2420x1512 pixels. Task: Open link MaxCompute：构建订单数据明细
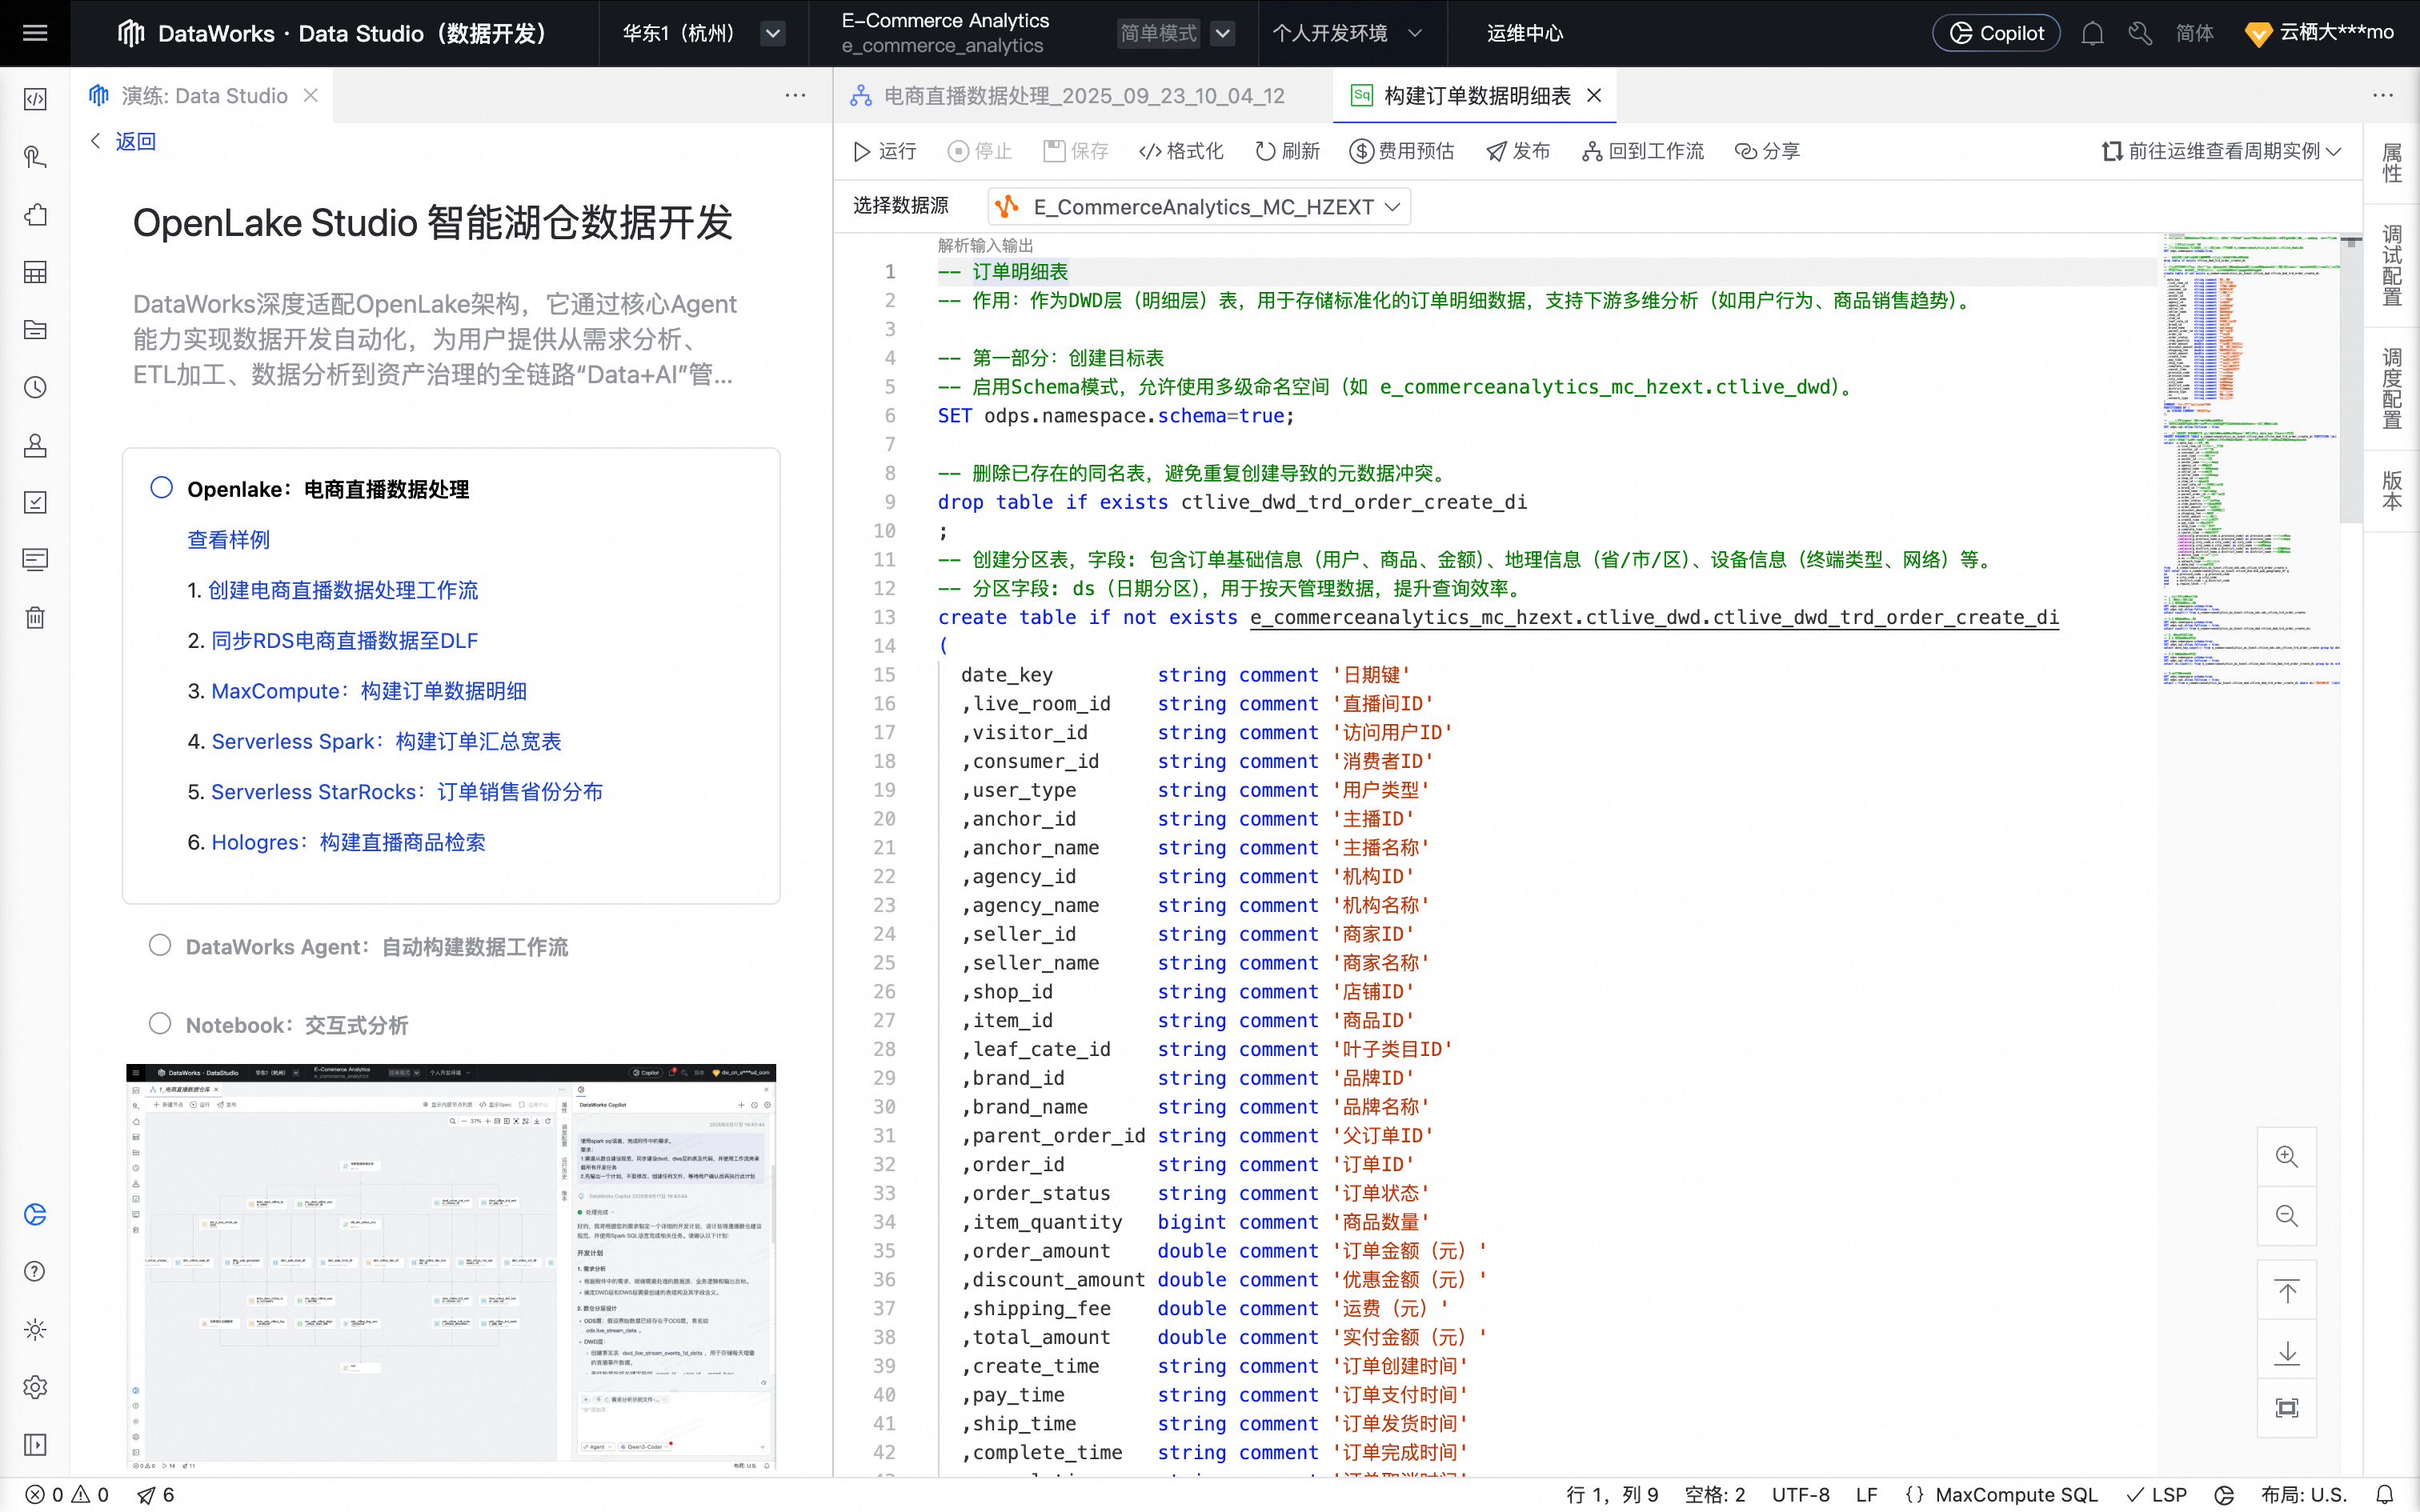tap(368, 691)
